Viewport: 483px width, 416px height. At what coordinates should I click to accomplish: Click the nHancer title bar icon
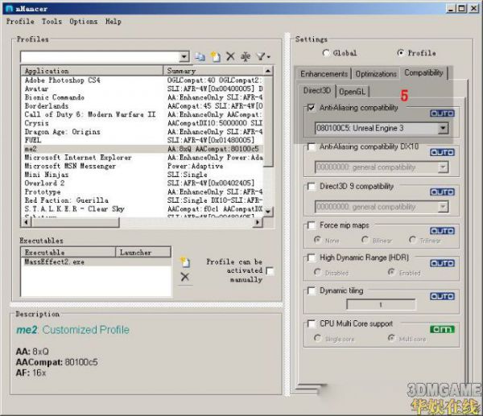(9, 9)
